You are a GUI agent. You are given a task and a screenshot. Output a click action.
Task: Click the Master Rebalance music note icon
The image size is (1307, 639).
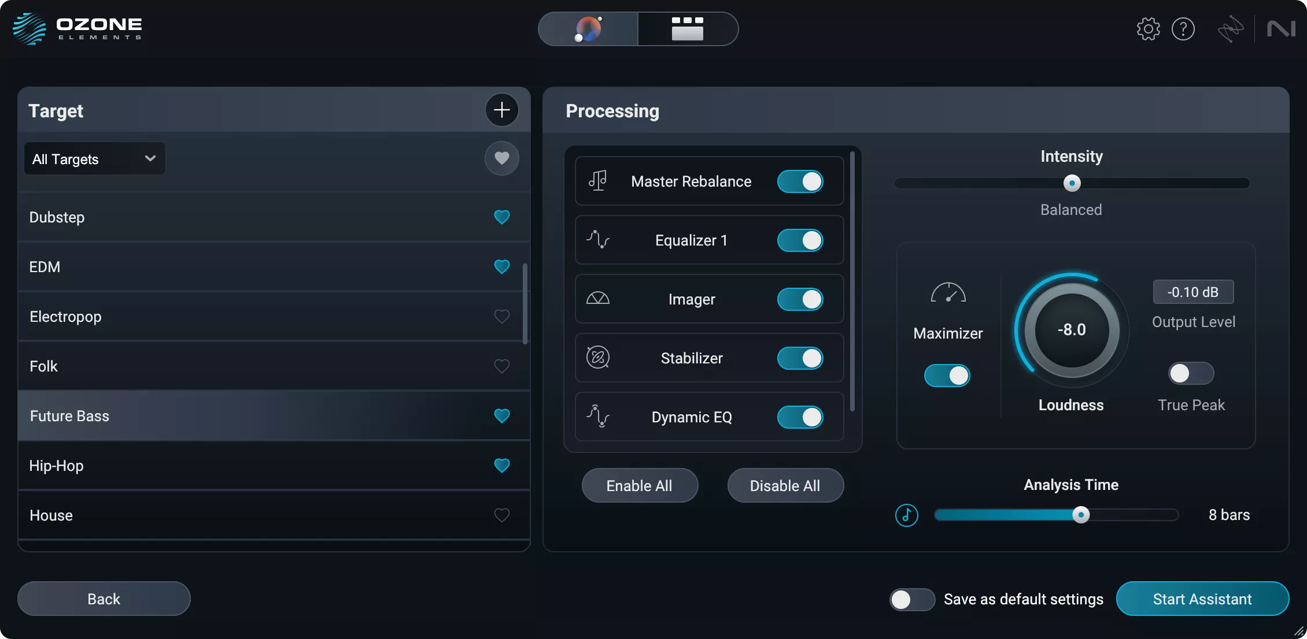click(x=597, y=181)
